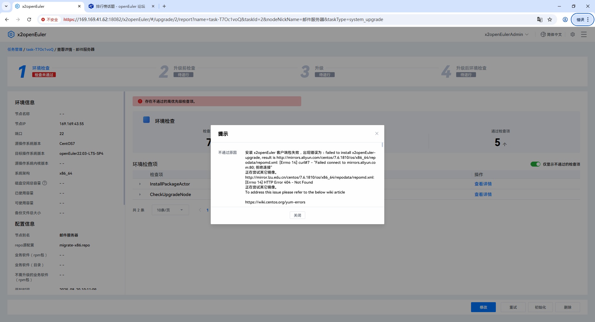The image size is (595, 322).
Task: Click the browser translate page icon
Action: [540, 20]
